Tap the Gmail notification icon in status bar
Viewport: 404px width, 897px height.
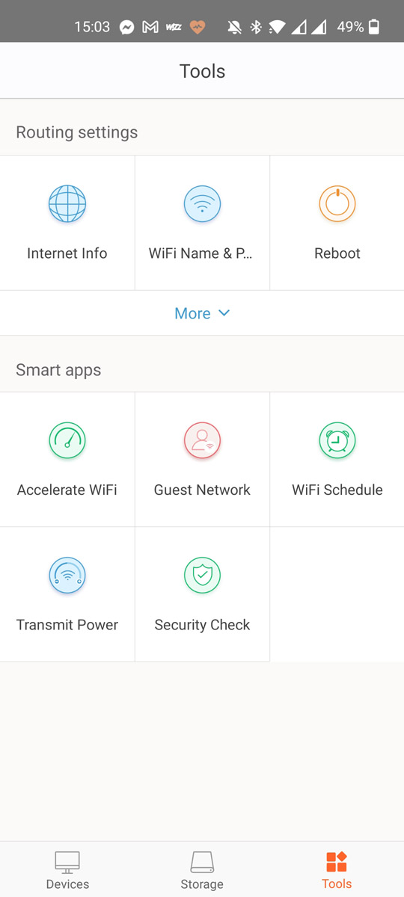(x=150, y=27)
